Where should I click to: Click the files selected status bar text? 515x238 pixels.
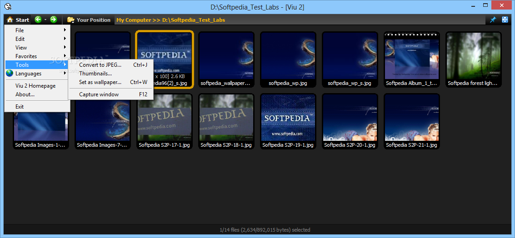[265, 230]
